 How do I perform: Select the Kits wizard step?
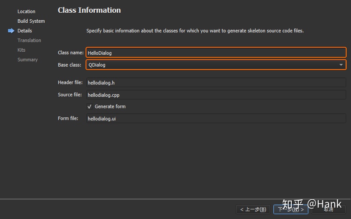click(x=21, y=50)
